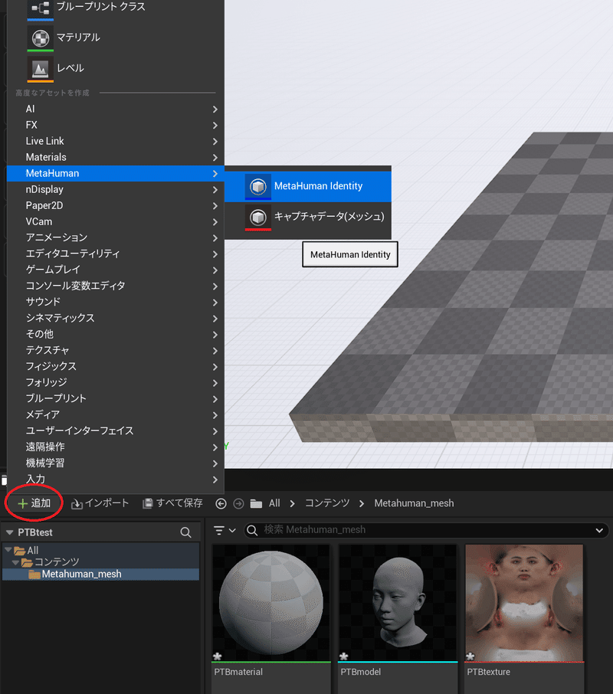Screen dimensions: 613x694
Task: Click the All breadcrumb link
Action: coord(274,503)
